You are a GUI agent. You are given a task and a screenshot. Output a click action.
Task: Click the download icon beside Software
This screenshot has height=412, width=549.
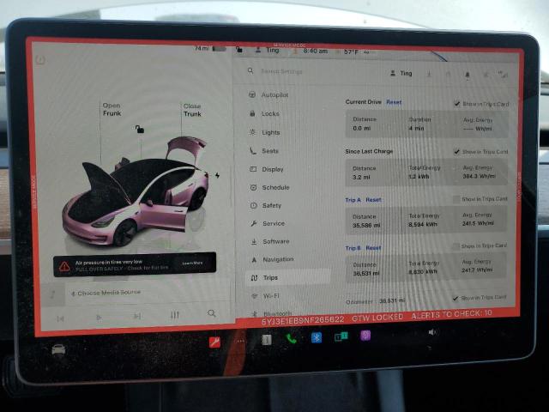(x=254, y=241)
